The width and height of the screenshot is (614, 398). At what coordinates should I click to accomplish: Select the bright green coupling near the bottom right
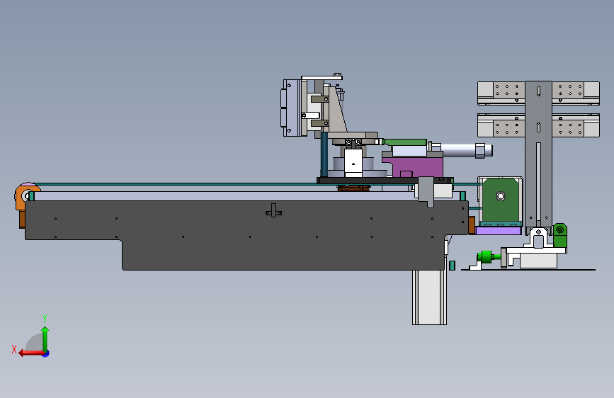tap(487, 257)
